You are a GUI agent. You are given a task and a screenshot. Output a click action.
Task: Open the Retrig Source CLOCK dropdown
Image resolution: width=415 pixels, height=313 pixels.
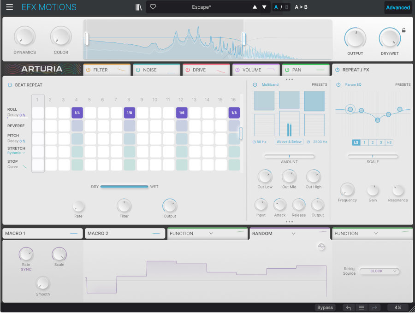pyautogui.click(x=379, y=271)
